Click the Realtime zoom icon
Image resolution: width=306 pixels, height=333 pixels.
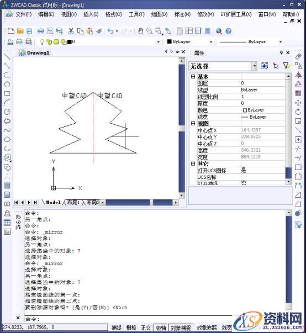click(x=150, y=31)
